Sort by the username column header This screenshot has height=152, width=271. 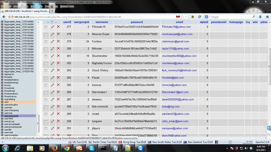pyautogui.click(x=102, y=22)
